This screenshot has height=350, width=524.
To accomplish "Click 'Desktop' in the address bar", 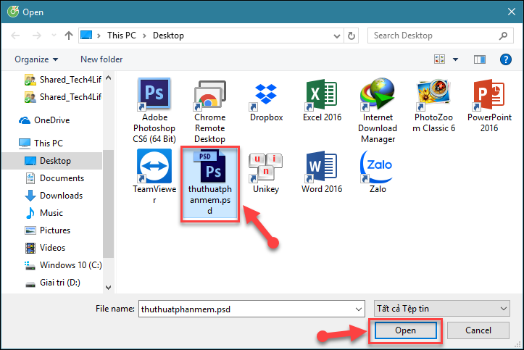I will (x=168, y=36).
